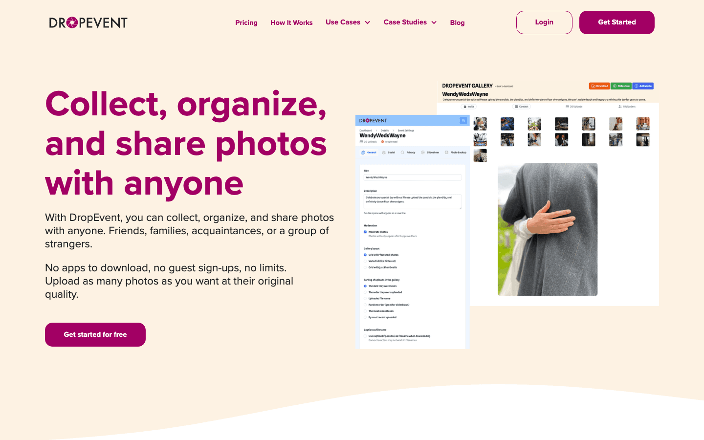Expand the Case Studies dropdown
This screenshot has width=704, height=440.
click(x=410, y=22)
